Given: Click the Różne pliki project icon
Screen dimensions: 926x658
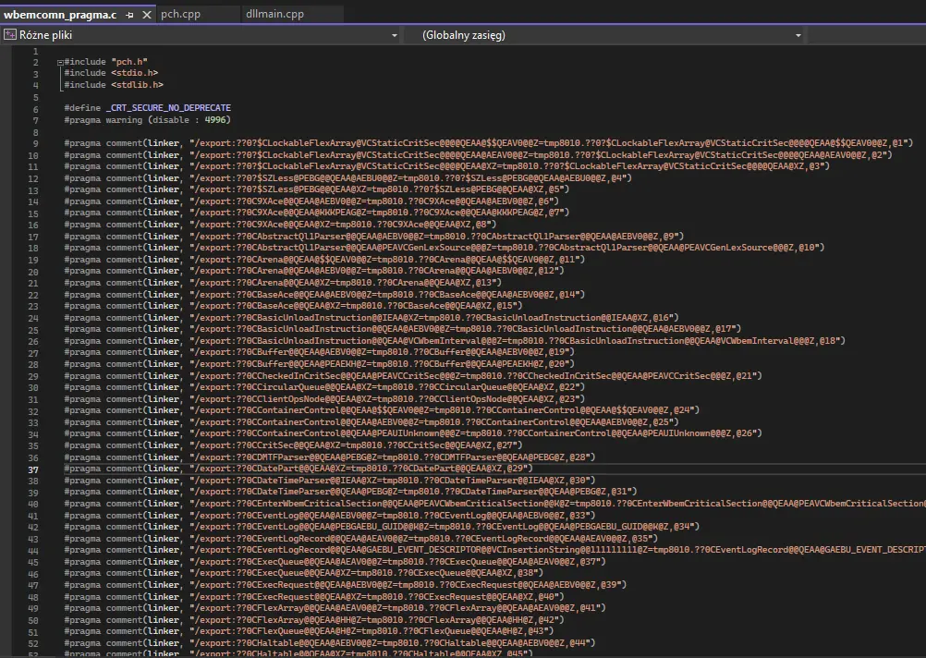Looking at the screenshot, I should 10,35.
